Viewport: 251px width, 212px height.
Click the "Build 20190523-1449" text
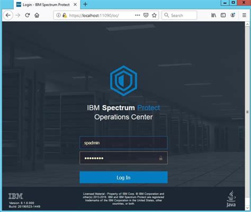click(x=24, y=206)
